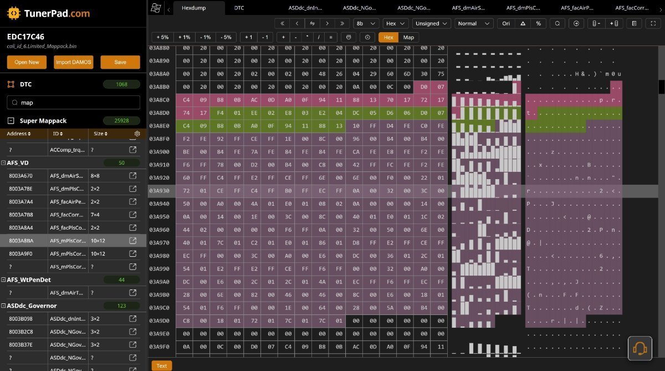Click the map search input field

[x=78, y=103]
